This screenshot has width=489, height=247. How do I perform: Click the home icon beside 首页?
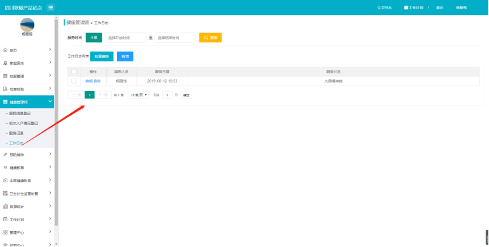tap(5, 50)
